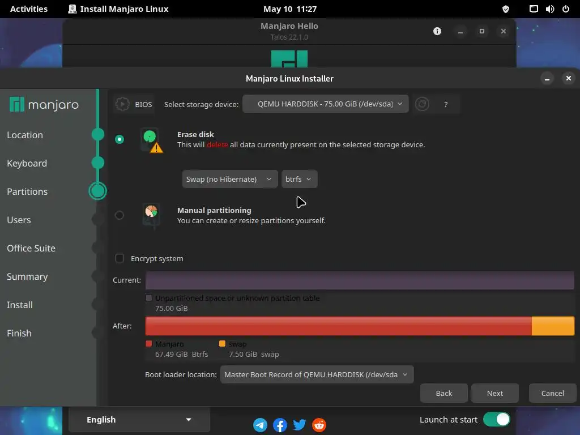580x435 pixels.
Task: Select the Finish step in sidebar
Action: 19,333
